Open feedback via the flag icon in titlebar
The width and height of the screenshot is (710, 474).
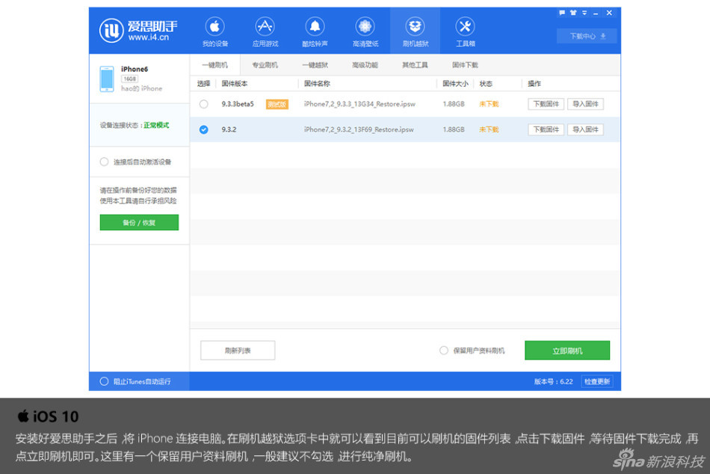coord(562,12)
